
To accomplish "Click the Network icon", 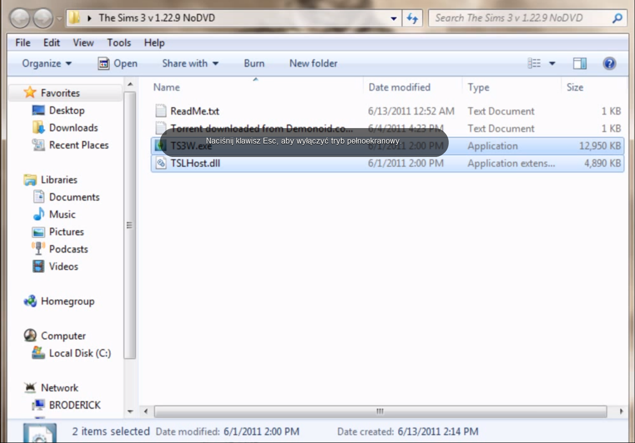I will tap(30, 388).
